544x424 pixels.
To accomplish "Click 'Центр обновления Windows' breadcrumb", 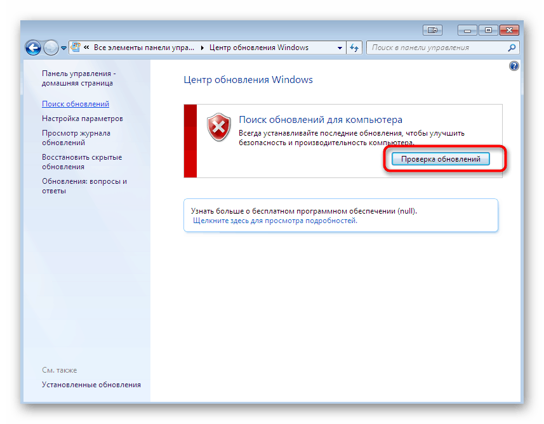I will click(x=259, y=48).
